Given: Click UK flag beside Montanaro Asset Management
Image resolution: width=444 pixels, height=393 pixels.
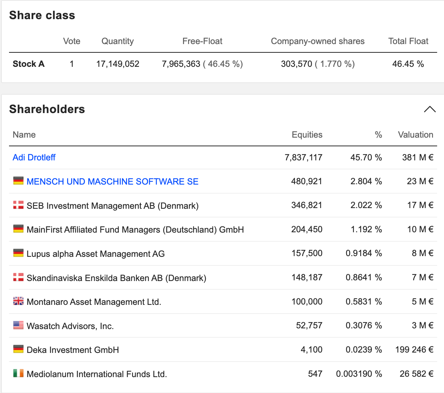Looking at the screenshot, I should (x=18, y=301).
